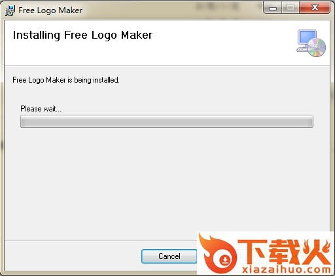Click the "Installing Free Logo Maker" heading
The image size is (335, 276).
[82, 35]
